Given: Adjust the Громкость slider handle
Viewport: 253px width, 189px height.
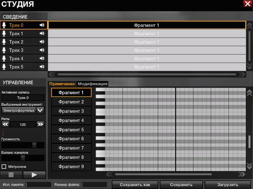Looking at the screenshot, I should pos(34,145).
